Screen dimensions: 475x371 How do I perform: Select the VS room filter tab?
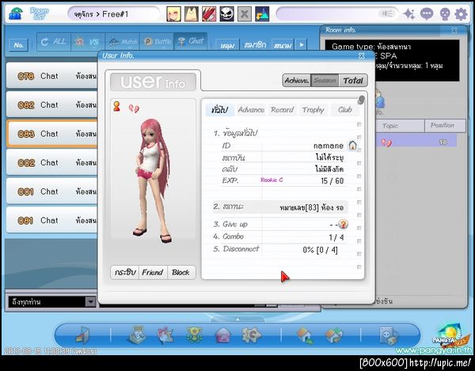click(x=88, y=41)
